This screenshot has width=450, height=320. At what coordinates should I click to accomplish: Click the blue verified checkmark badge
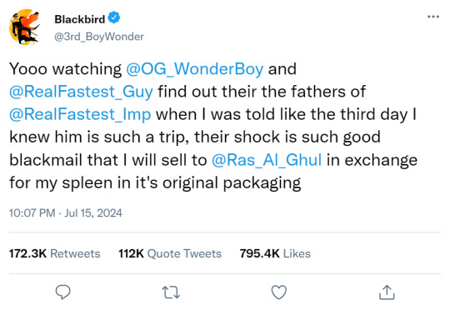click(114, 17)
